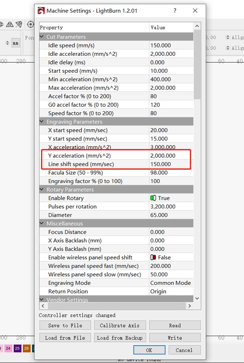Edit the Idle speed value 150.000
244x363 pixels.
(x=171, y=45)
